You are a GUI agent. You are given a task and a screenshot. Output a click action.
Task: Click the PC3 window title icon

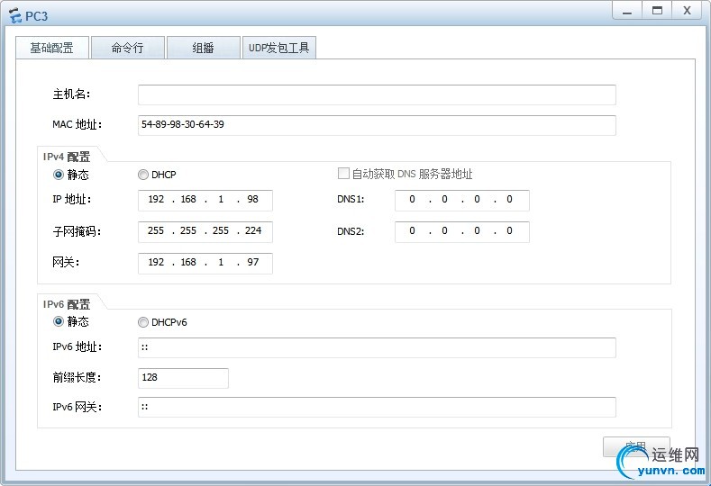tap(15, 16)
